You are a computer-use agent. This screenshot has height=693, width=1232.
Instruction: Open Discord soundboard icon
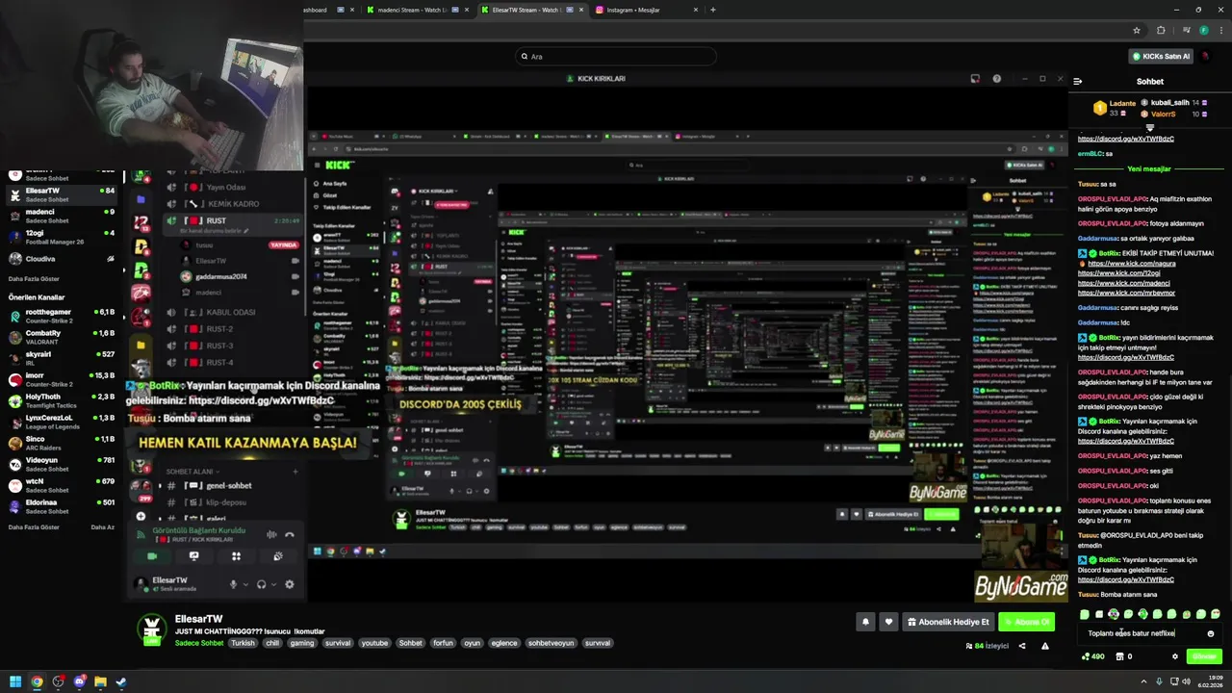pos(278,556)
